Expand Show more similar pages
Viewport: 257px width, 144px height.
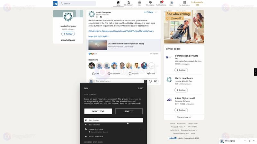click(184, 117)
